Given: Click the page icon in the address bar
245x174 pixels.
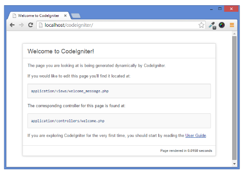Looking at the screenshot, I should pyautogui.click(x=41, y=25).
